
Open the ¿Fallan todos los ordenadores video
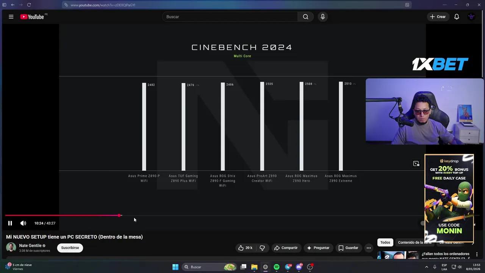[x=445, y=256]
